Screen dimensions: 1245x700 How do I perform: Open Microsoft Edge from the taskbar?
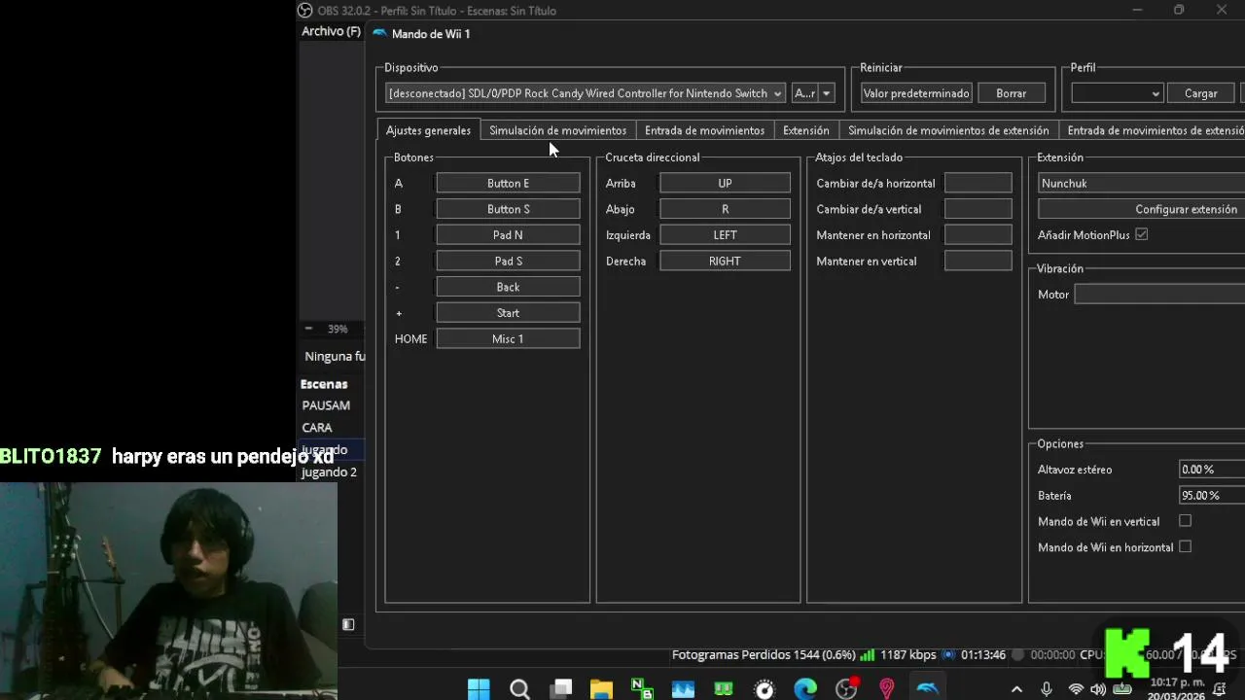[805, 689]
